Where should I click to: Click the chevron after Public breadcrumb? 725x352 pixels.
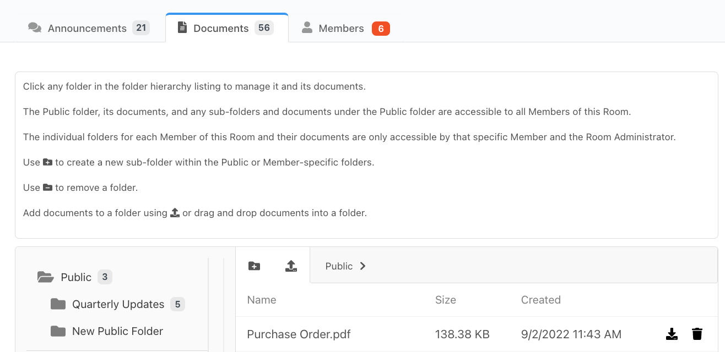pos(362,266)
